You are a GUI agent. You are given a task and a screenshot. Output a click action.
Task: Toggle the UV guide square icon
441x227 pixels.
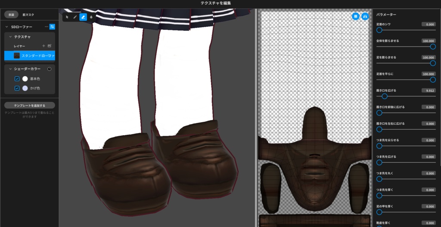[x=356, y=16]
